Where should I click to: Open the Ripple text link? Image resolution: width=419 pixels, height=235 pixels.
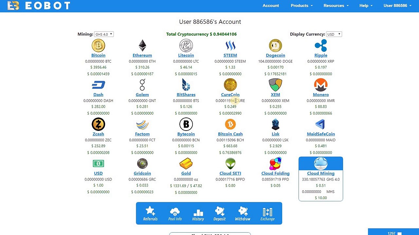321,55
